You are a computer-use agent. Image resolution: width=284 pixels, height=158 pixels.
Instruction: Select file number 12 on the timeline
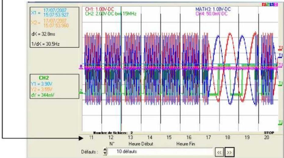click(111, 138)
